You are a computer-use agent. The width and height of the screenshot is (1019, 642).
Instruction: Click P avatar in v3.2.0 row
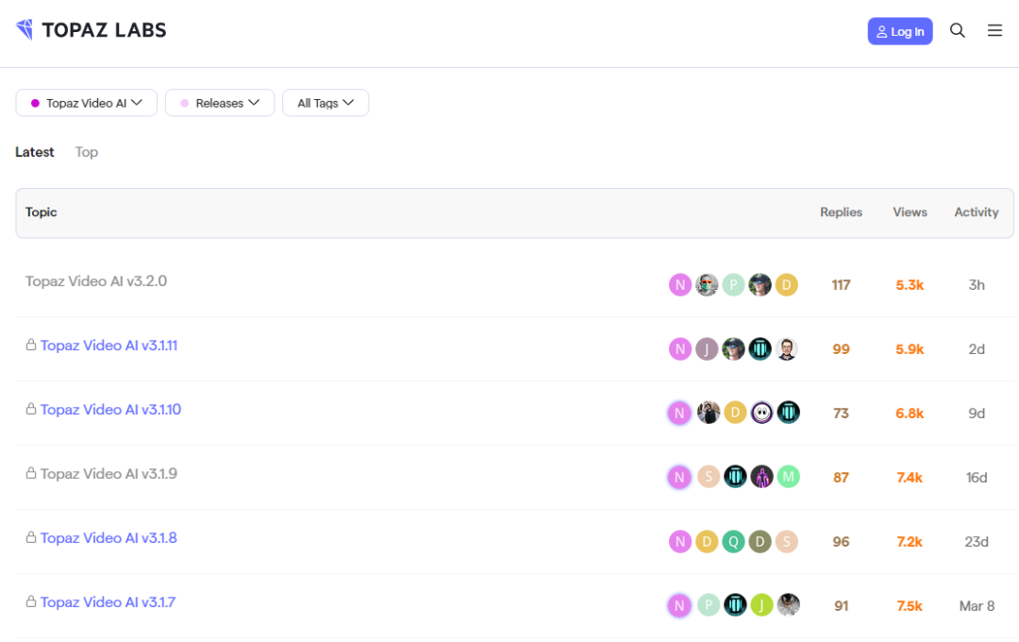(x=733, y=285)
